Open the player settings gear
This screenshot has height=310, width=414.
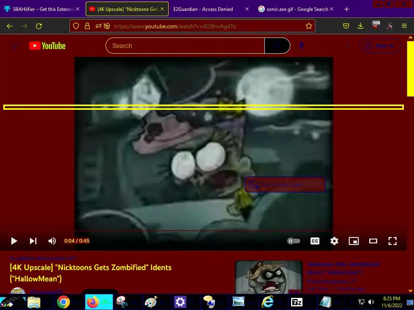click(x=334, y=241)
